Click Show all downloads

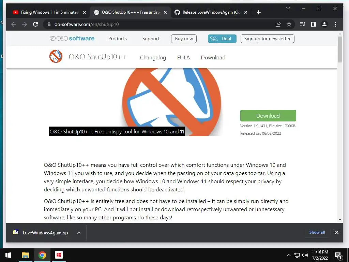(317, 232)
